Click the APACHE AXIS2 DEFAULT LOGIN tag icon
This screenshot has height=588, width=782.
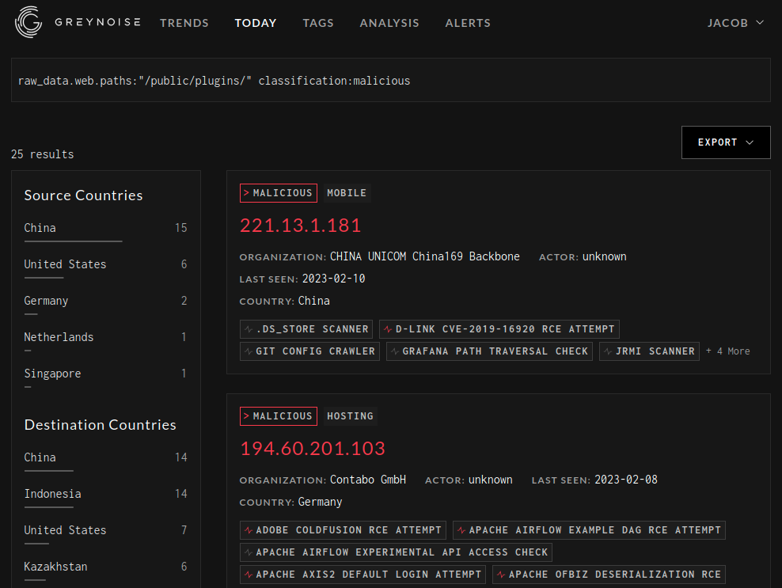249,575
